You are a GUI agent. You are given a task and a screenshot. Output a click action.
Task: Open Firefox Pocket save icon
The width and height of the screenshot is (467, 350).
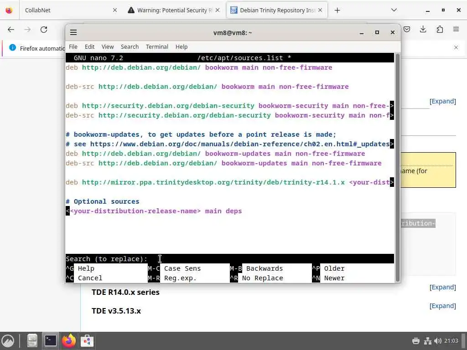(407, 29)
